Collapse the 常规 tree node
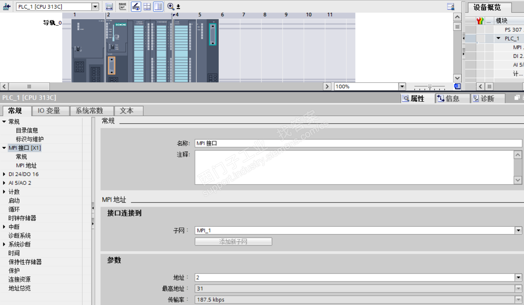 4,122
